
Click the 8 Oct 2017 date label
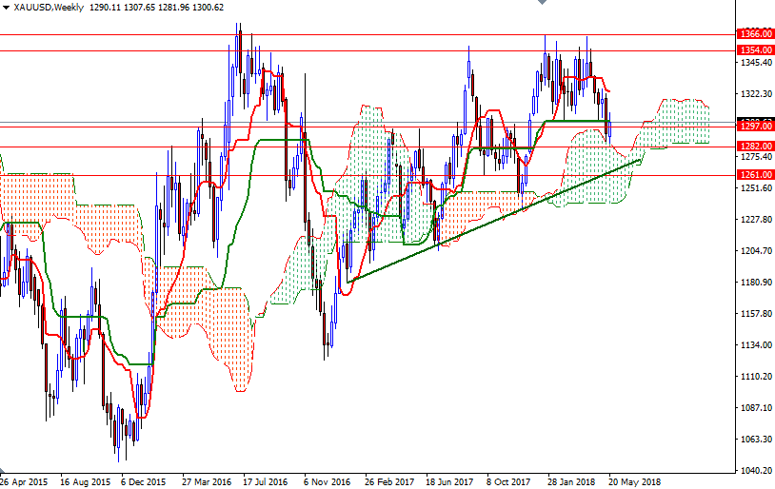click(508, 481)
